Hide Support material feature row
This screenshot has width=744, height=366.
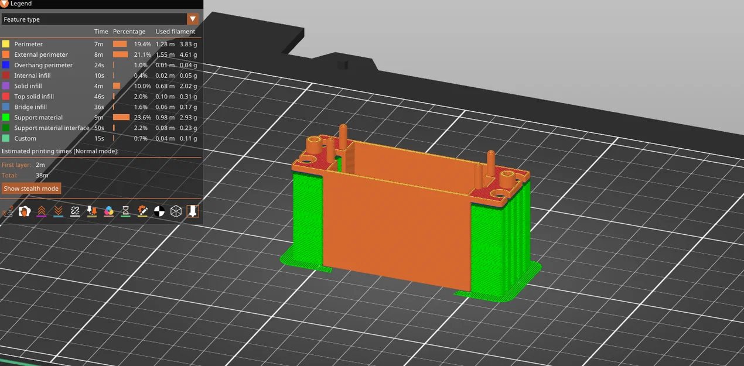tap(100, 118)
